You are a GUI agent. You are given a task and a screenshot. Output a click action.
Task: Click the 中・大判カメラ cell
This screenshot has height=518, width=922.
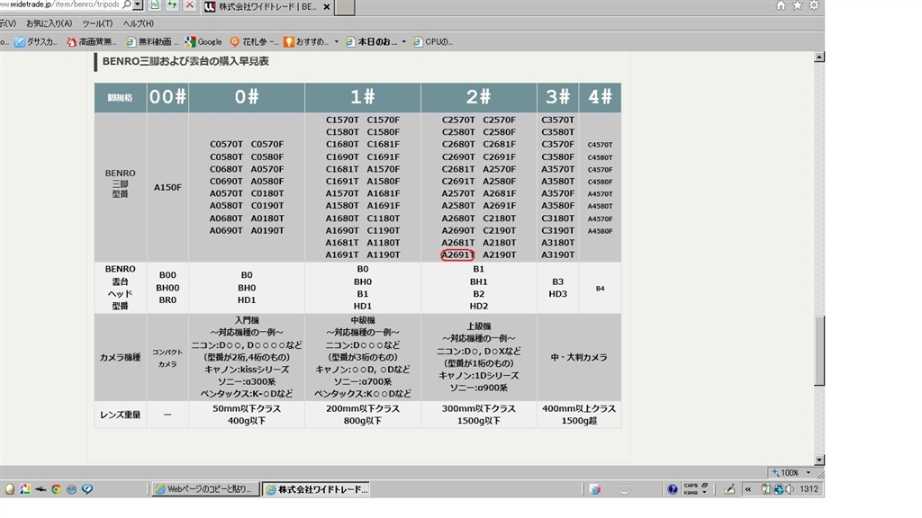[x=579, y=357]
